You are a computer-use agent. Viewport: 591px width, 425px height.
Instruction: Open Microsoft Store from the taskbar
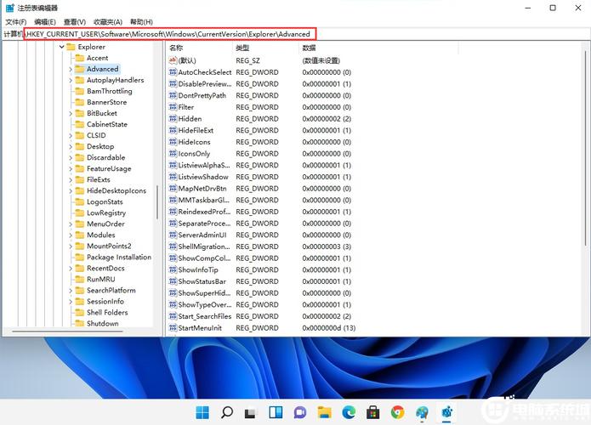[372, 412]
